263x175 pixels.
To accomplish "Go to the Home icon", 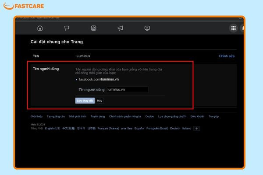I will coord(40,28).
